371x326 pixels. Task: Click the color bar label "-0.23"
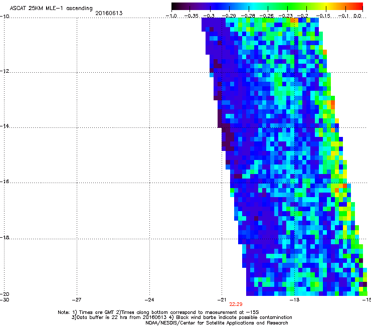pyautogui.click(x=286, y=16)
